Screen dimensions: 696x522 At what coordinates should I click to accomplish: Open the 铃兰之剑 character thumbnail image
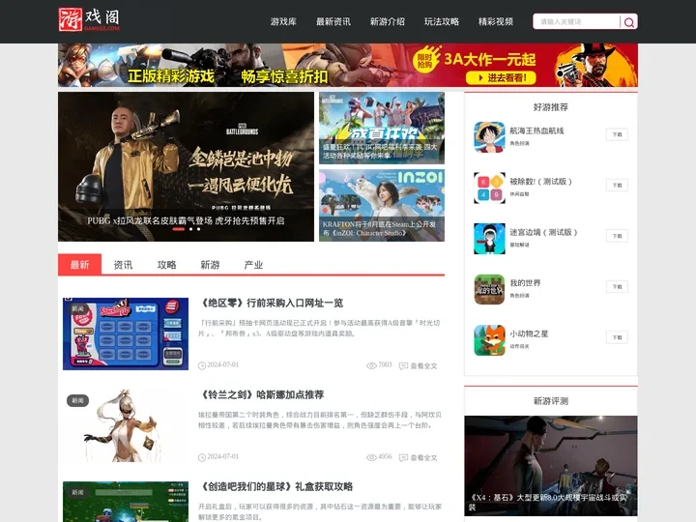point(126,425)
